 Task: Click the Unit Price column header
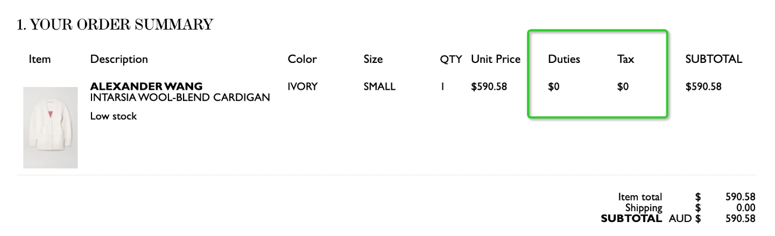pyautogui.click(x=496, y=59)
